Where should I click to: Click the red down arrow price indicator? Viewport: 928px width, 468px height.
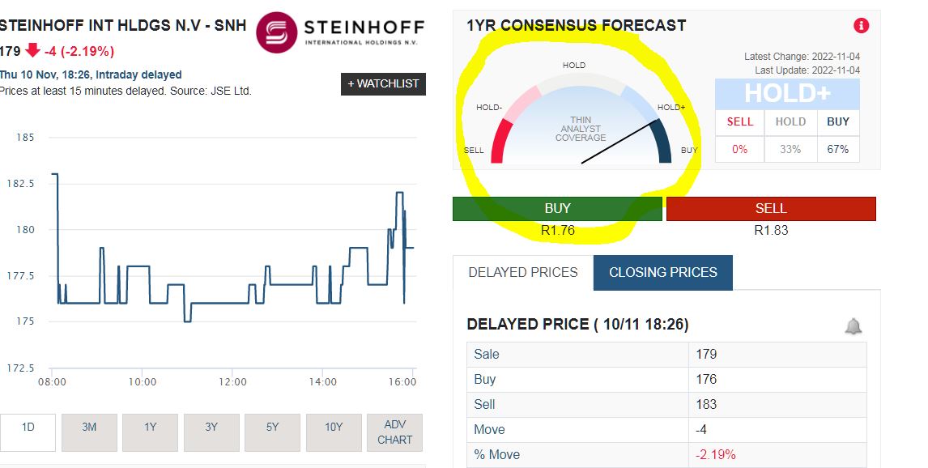33,50
